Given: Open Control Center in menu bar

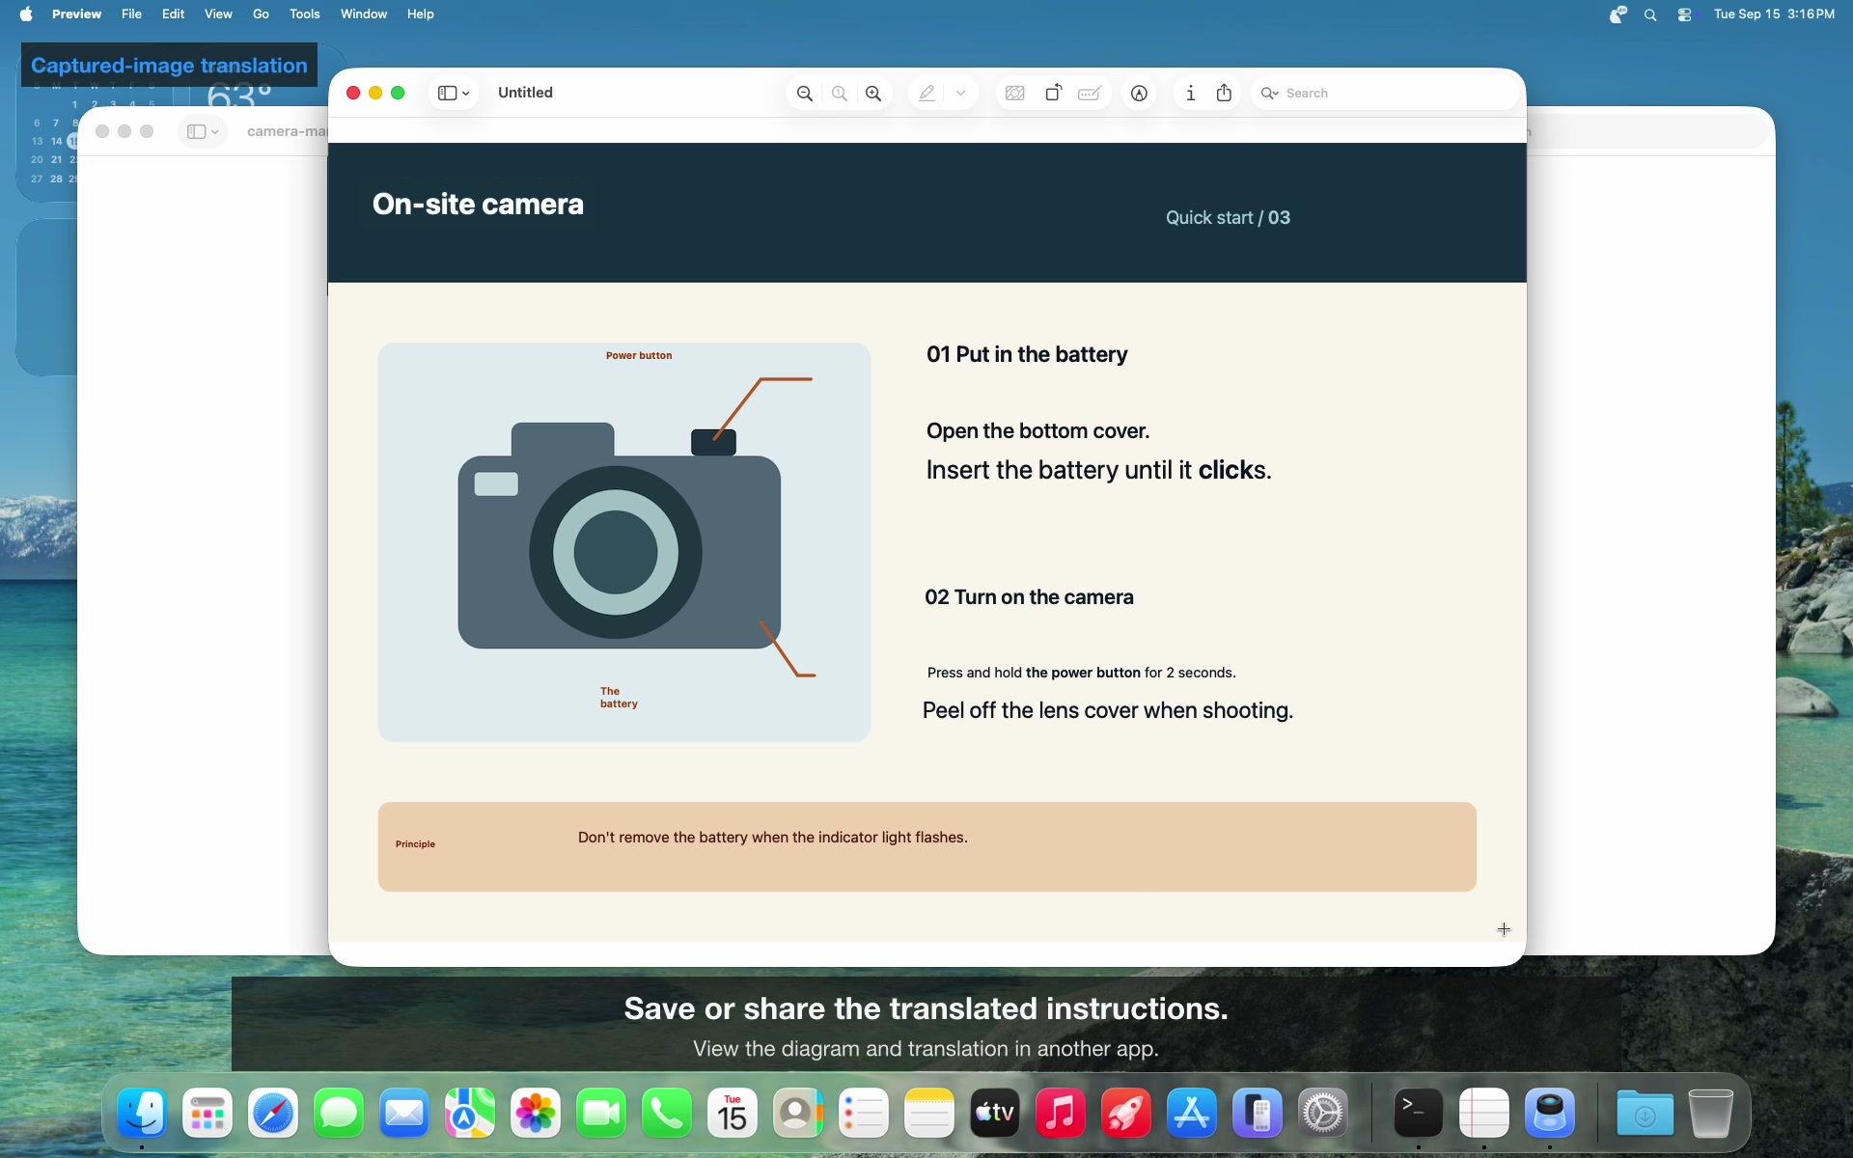Looking at the screenshot, I should (1685, 14).
